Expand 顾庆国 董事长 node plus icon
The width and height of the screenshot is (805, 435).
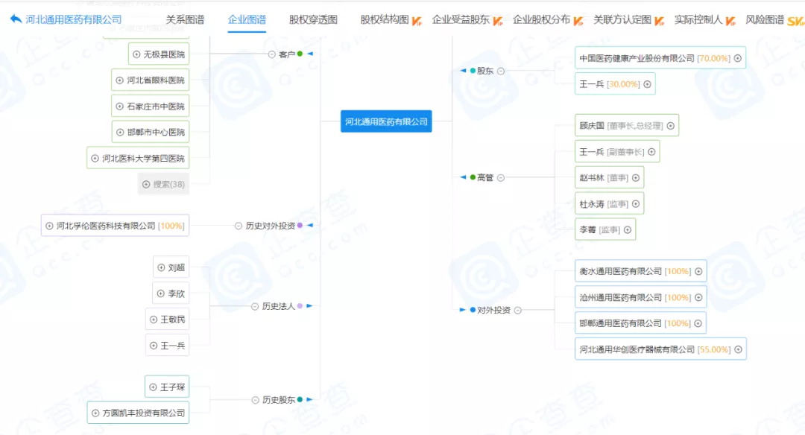pyautogui.click(x=671, y=126)
